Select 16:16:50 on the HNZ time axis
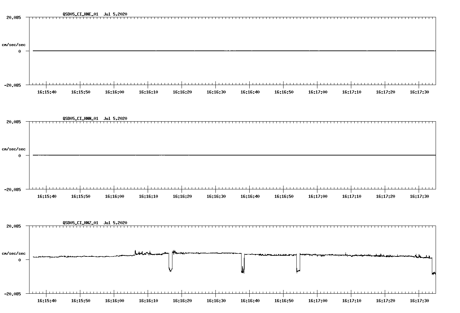 pyautogui.click(x=284, y=301)
